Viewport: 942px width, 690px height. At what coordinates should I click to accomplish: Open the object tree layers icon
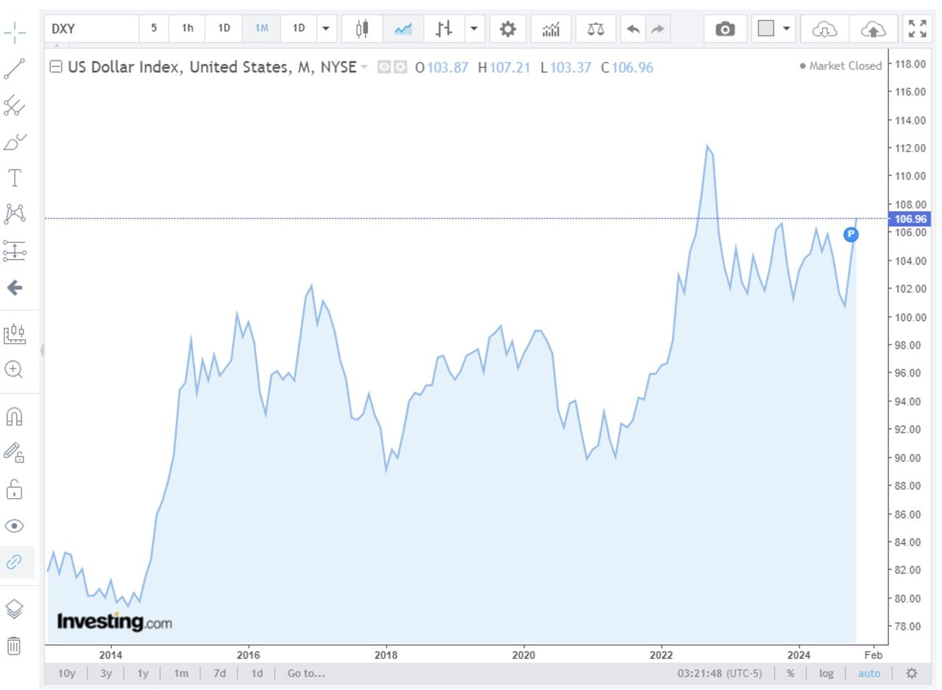click(x=15, y=609)
